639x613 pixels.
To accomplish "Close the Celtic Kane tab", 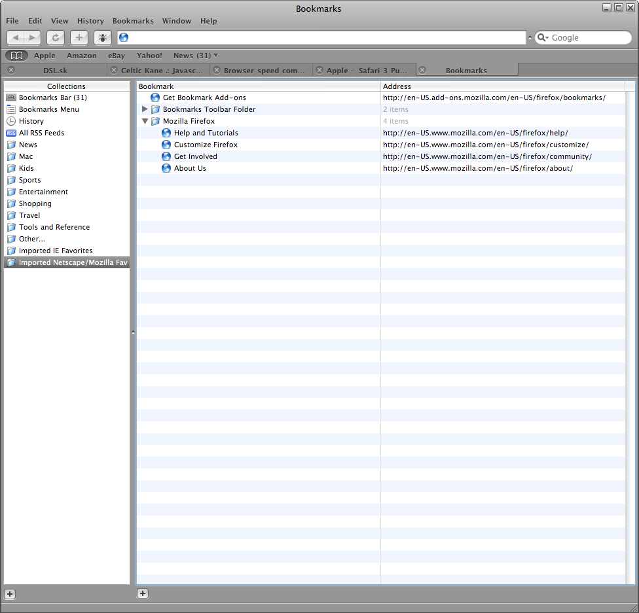I will tap(114, 70).
